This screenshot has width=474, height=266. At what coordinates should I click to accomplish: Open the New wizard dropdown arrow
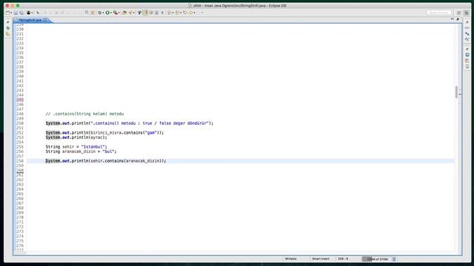pyautogui.click(x=11, y=13)
